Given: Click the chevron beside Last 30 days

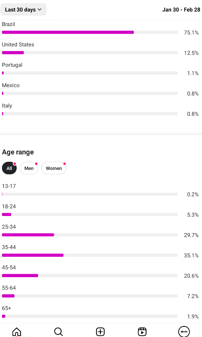Looking at the screenshot, I should point(39,10).
